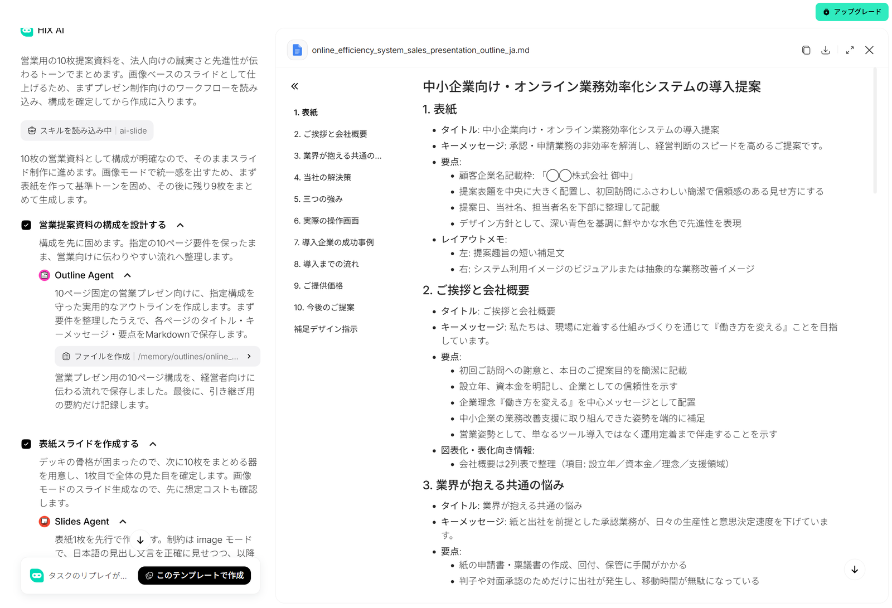Go to 8. 導入までの流れ

tap(327, 264)
